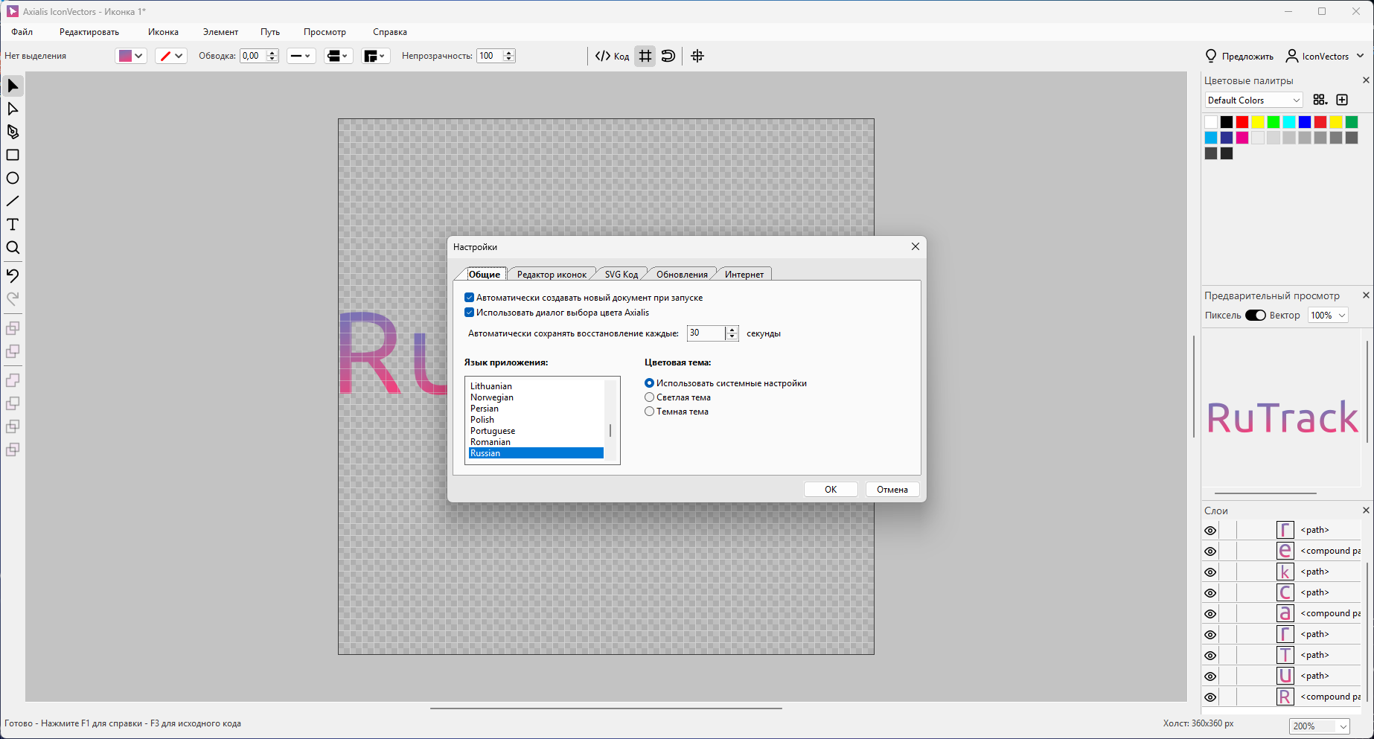Select the Rectangle tool
Image resolution: width=1374 pixels, height=739 pixels.
coord(13,156)
